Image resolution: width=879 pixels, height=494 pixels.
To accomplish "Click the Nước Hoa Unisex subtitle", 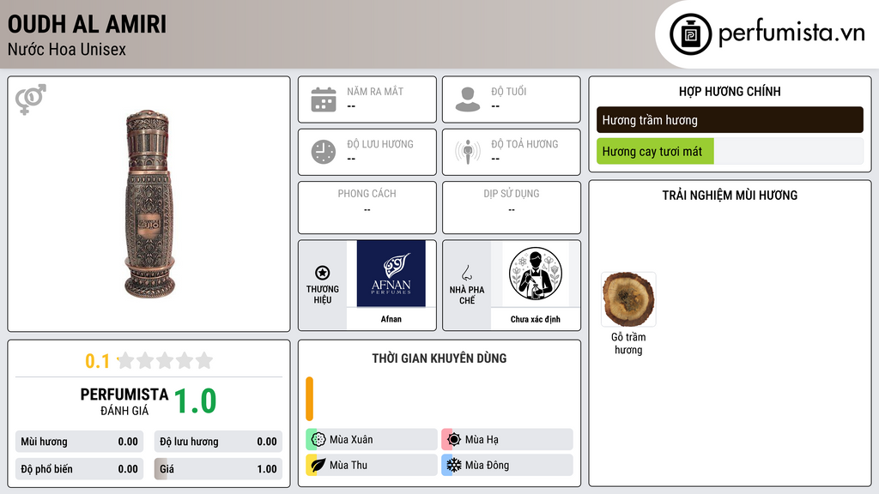I will [x=67, y=49].
